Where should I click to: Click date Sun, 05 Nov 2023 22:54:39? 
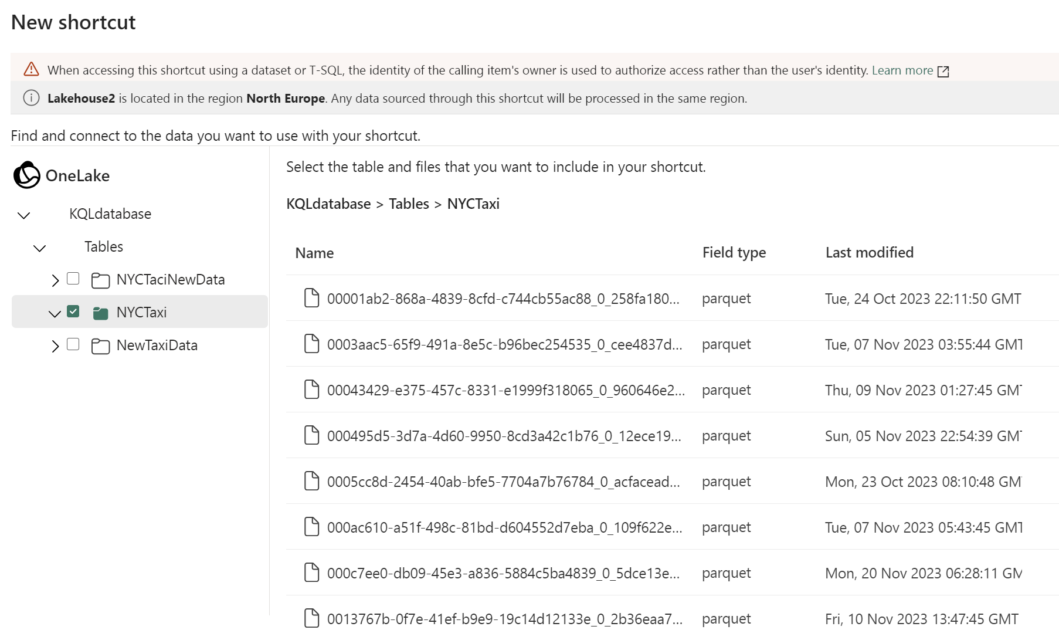(x=924, y=436)
